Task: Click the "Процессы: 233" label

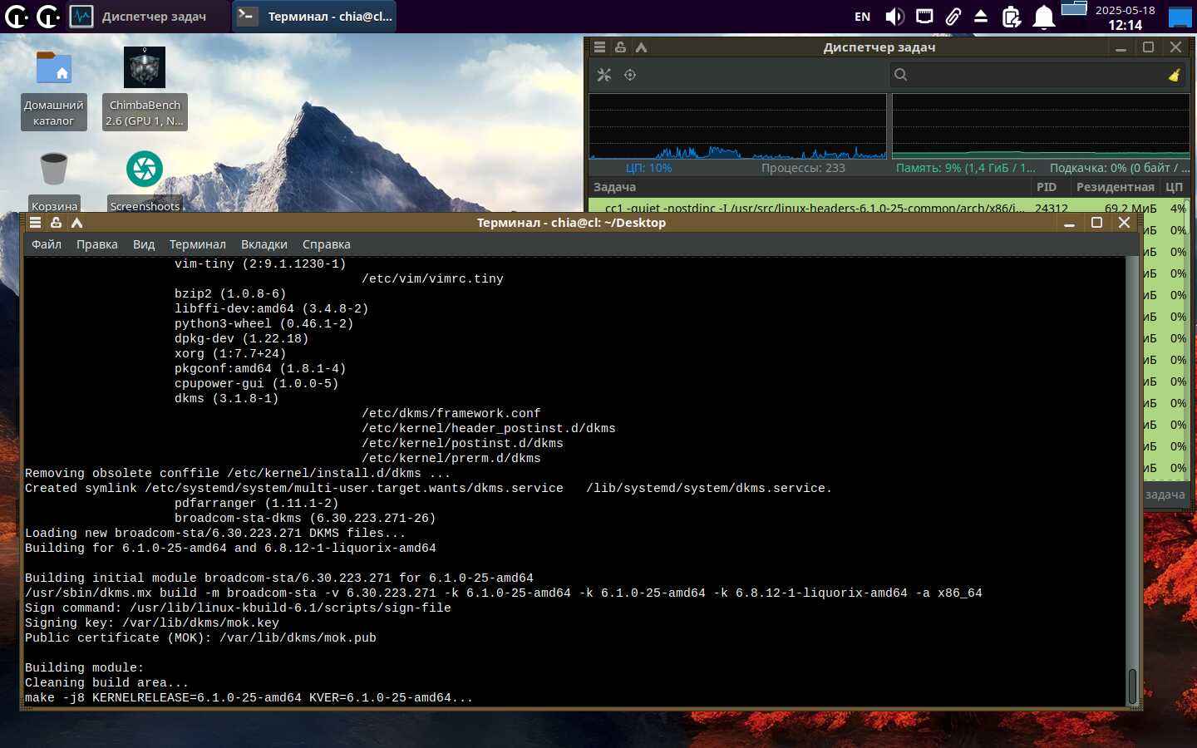Action: 803,168
